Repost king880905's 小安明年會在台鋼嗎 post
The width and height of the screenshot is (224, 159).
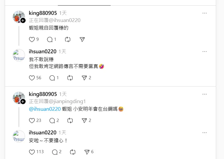70,121
